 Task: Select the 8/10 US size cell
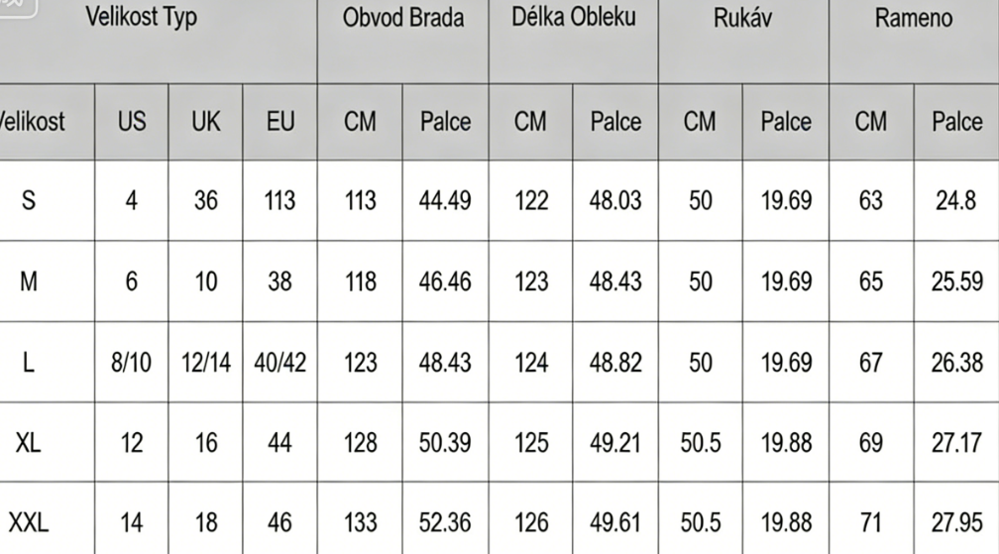131,362
